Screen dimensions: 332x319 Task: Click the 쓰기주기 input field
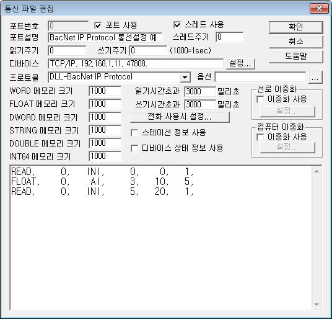click(148, 51)
